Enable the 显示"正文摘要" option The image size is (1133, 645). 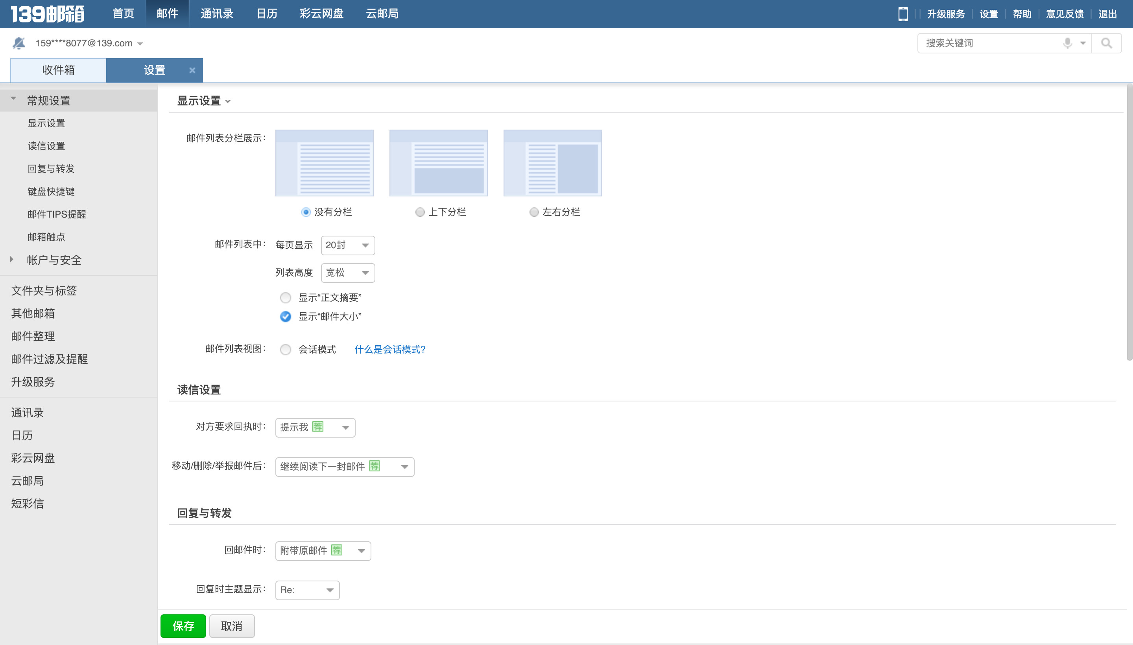pyautogui.click(x=285, y=298)
